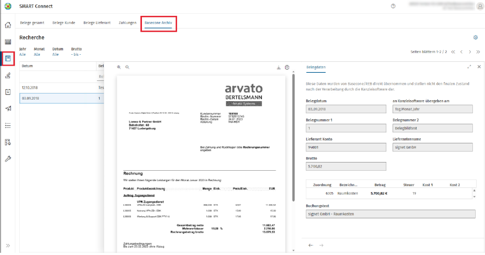Print the previewed invoice
Screen dimensions: 485x255
pos(287,67)
